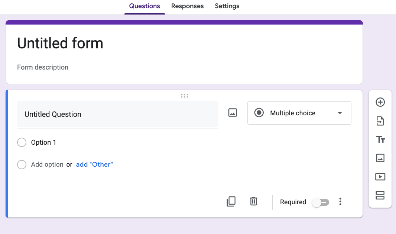The width and height of the screenshot is (396, 234).
Task: Open more question options menu
Action: click(x=340, y=201)
